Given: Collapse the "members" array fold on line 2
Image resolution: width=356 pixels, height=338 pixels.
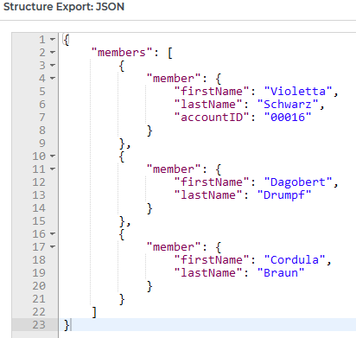Looking at the screenshot, I should point(53,52).
